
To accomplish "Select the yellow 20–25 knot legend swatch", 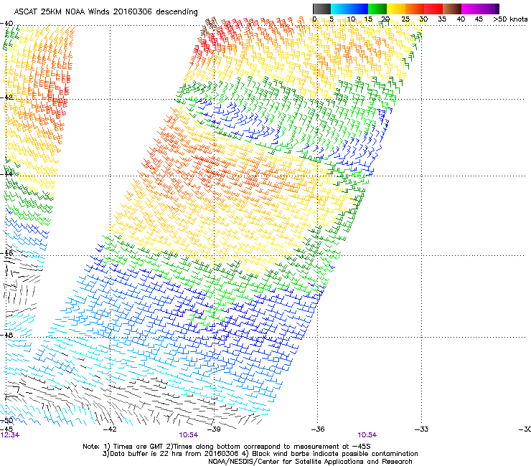I will click(396, 9).
